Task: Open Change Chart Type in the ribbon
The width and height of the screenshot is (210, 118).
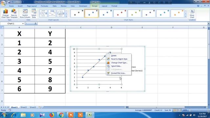Action: [x=6, y=13]
